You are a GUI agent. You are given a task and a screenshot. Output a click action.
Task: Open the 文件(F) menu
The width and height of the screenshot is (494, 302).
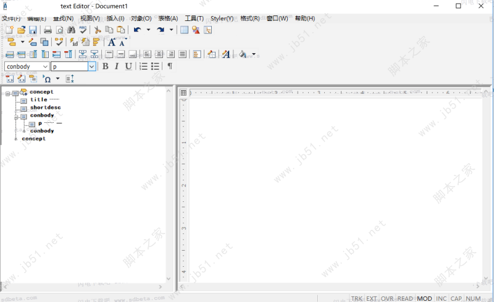[11, 19]
